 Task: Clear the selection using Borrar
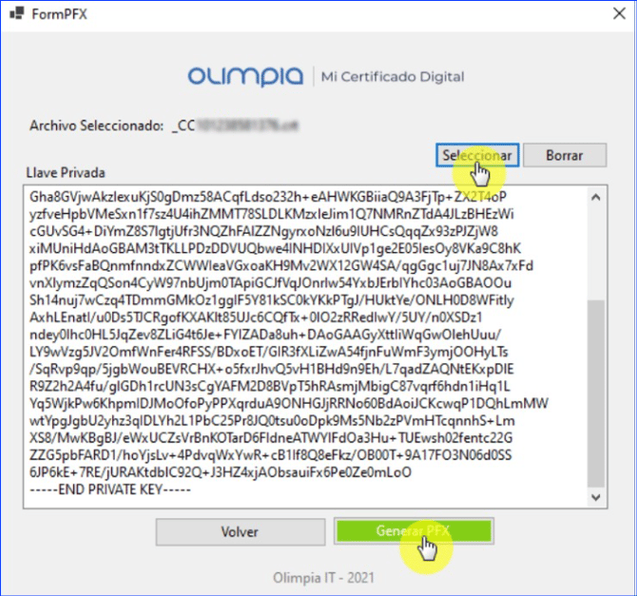565,155
